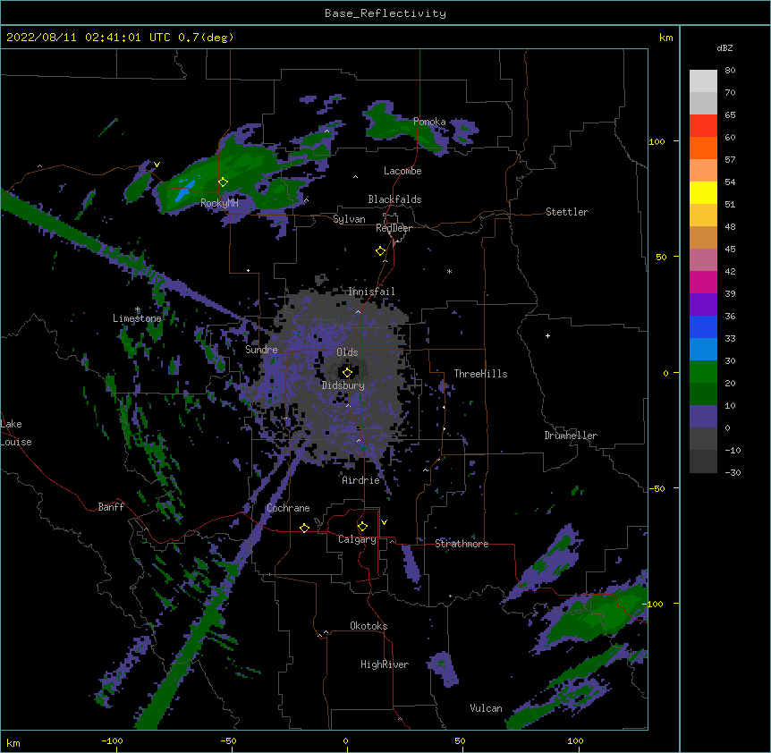Click the Airdrie label
The height and width of the screenshot is (753, 771).
click(x=361, y=480)
